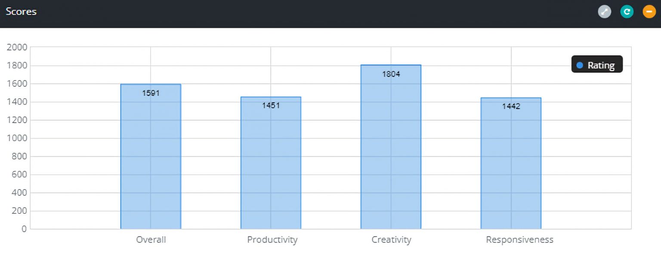The height and width of the screenshot is (256, 661).
Task: Click the 1000 y-axis tick label
Action: 17,138
